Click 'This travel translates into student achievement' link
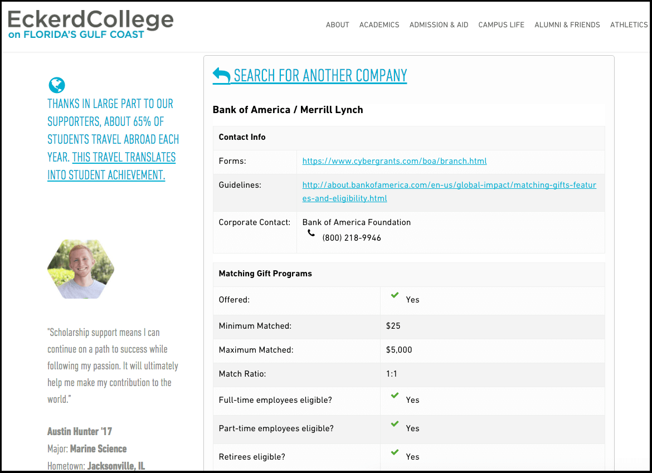The width and height of the screenshot is (652, 473). pos(111,166)
